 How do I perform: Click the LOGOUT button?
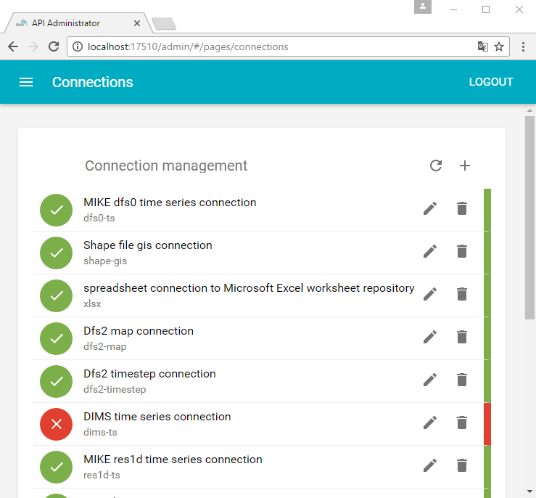coord(491,82)
